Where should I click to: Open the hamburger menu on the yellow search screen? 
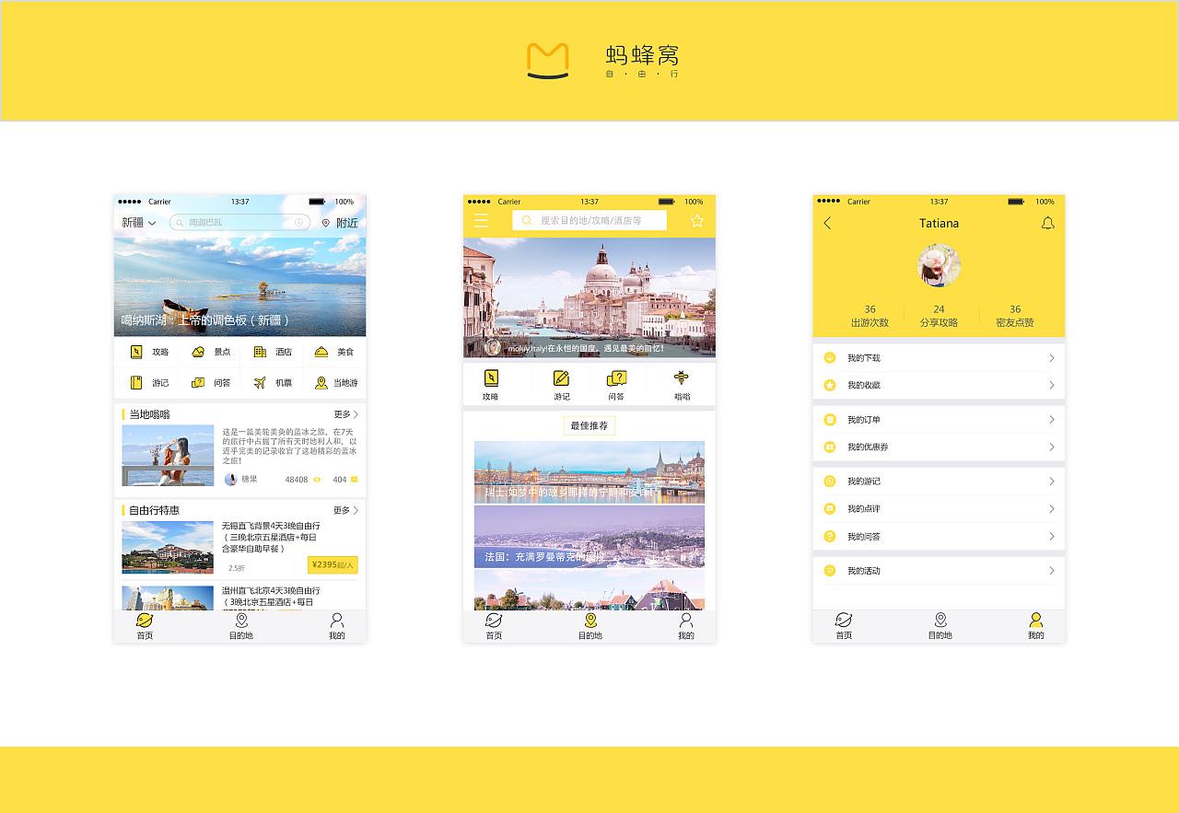(x=481, y=220)
